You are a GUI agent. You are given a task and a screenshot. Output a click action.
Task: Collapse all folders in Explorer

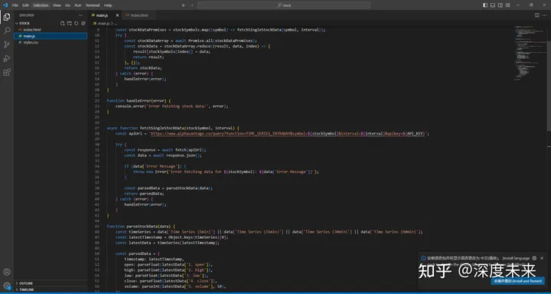83,23
